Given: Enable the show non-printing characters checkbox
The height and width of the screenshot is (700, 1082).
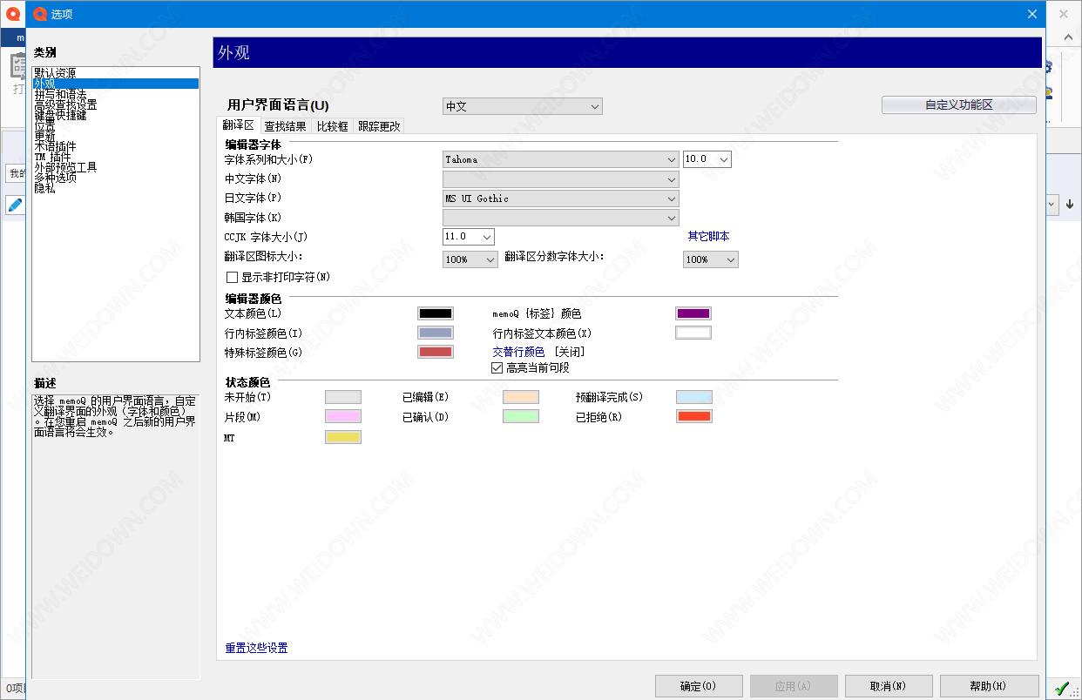Looking at the screenshot, I should click(232, 278).
